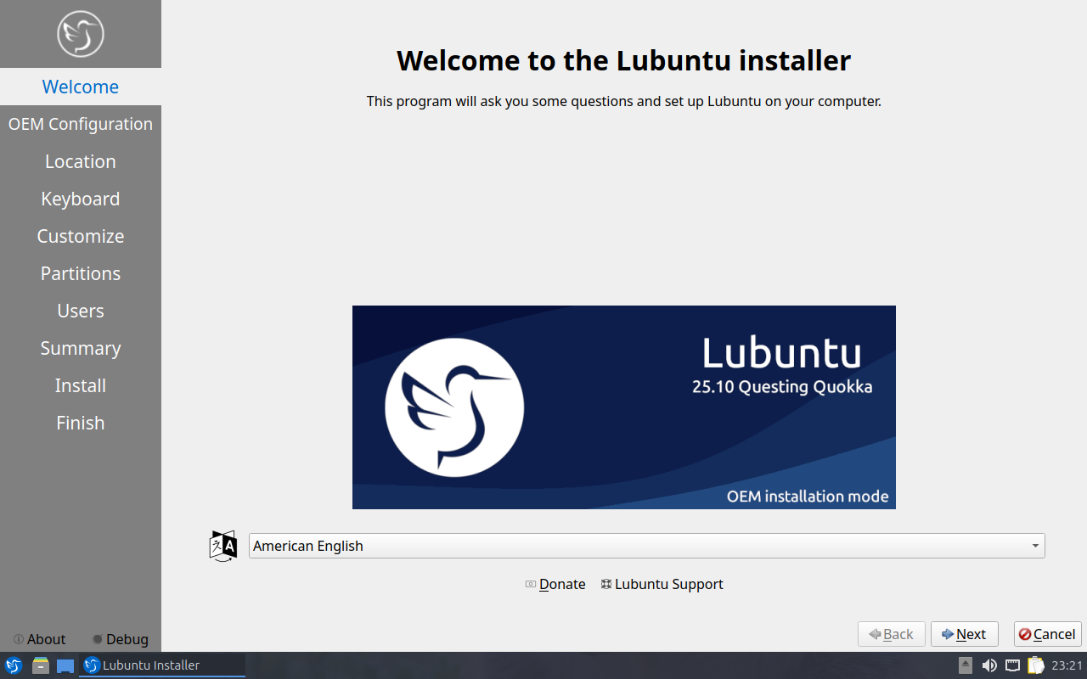Expand the American English language dropdown

tap(645, 546)
